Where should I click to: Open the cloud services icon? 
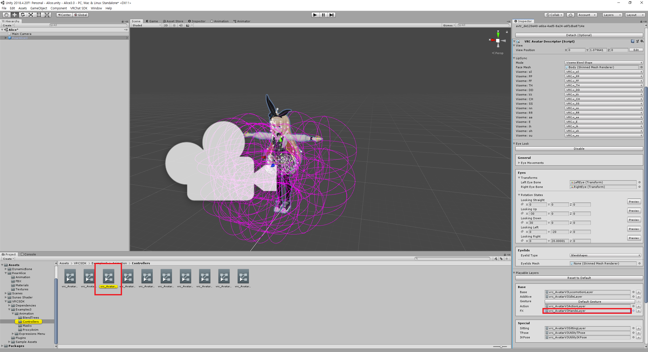(x=571, y=15)
